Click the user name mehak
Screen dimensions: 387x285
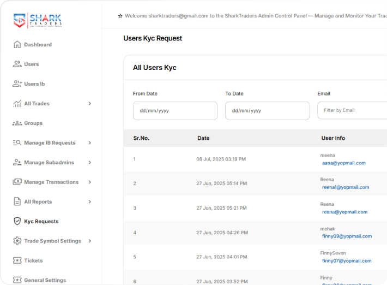(x=328, y=229)
